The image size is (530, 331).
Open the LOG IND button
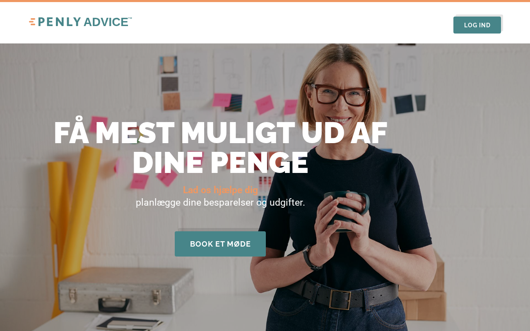(477, 25)
